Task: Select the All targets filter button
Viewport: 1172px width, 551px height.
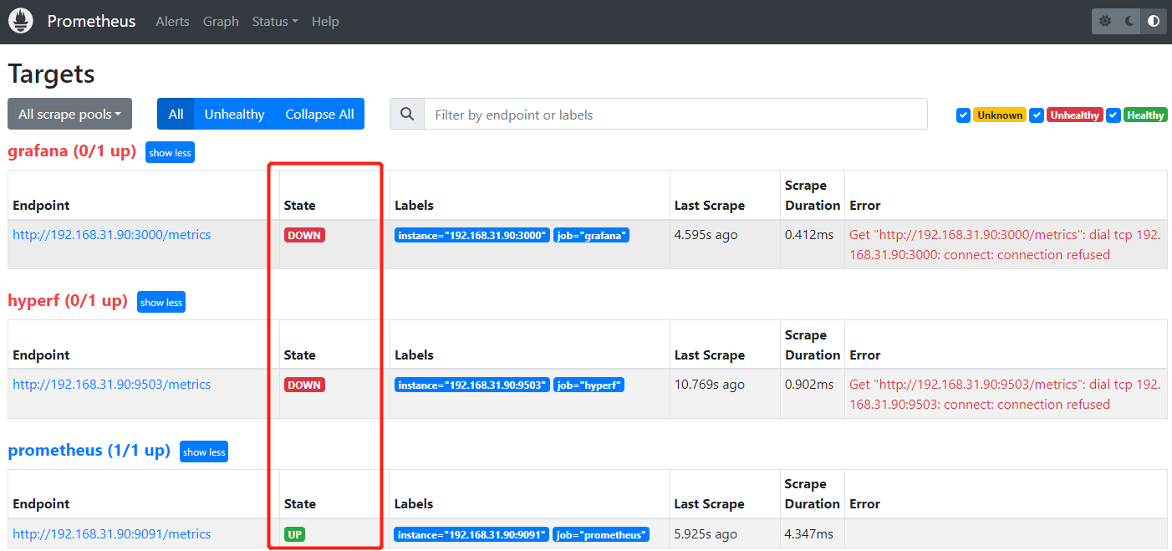Action: pyautogui.click(x=176, y=115)
